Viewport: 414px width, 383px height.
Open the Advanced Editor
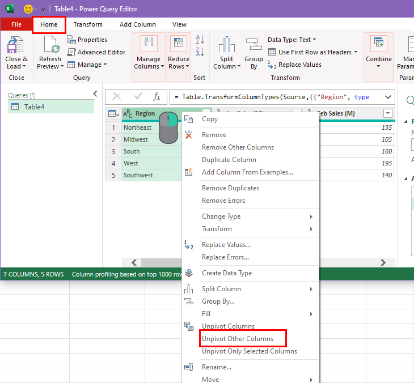pyautogui.click(x=96, y=52)
